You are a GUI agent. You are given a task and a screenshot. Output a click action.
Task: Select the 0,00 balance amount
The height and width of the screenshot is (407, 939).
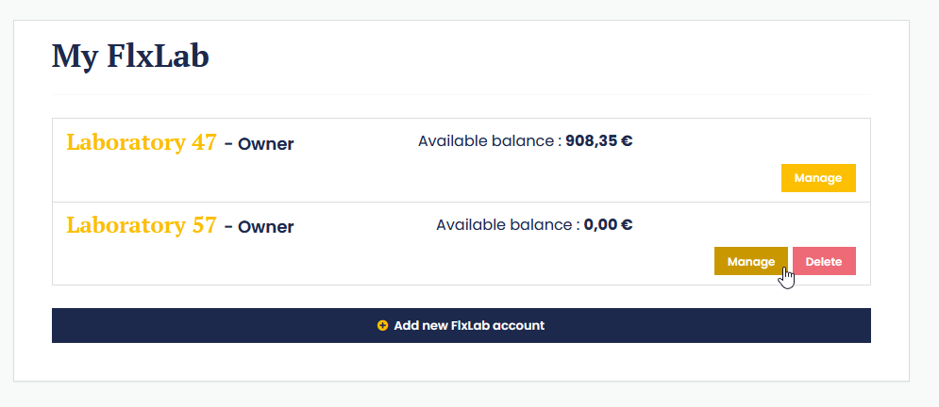pyautogui.click(x=600, y=225)
